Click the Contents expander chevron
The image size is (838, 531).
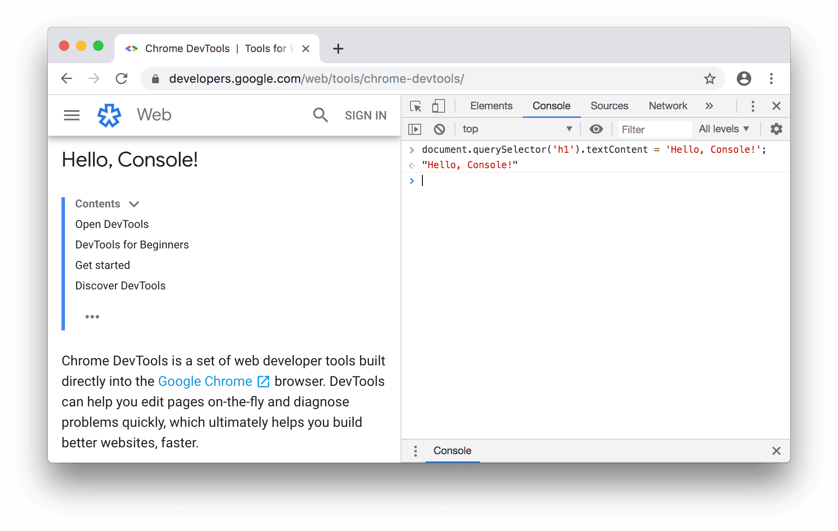(x=135, y=204)
